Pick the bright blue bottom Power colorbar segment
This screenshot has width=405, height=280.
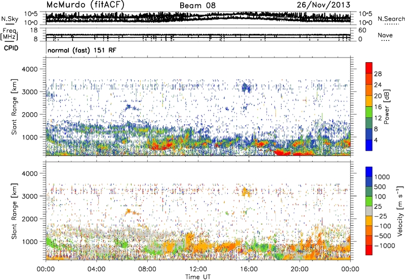click(369, 145)
